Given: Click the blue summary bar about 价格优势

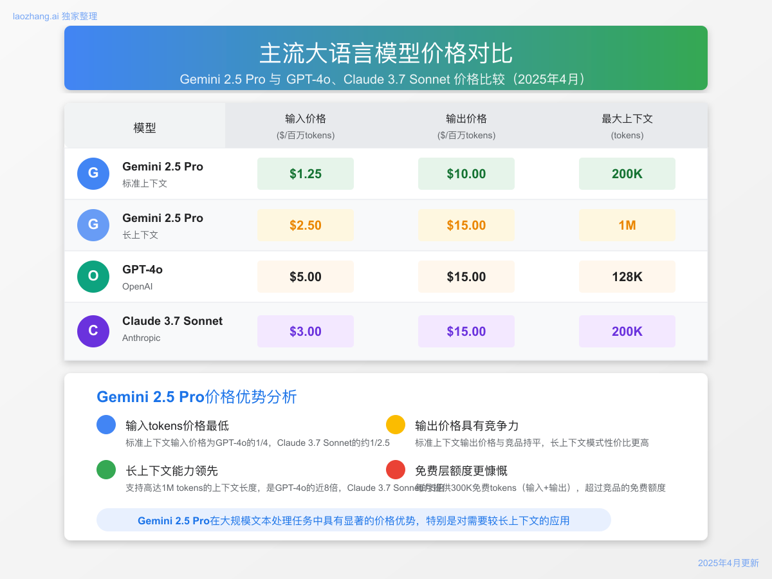Looking at the screenshot, I should point(354,520).
